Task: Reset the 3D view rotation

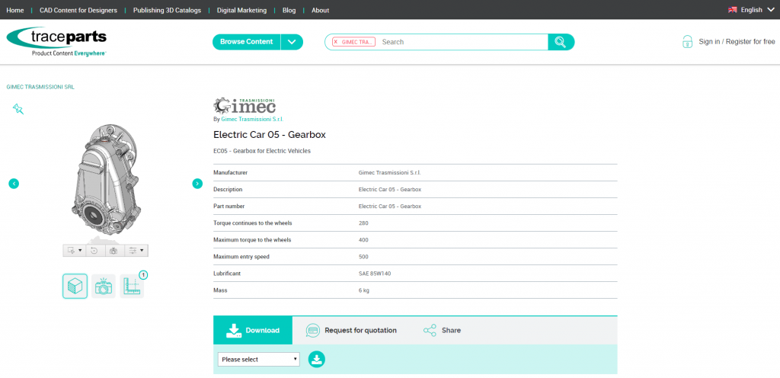Action: coord(94,250)
